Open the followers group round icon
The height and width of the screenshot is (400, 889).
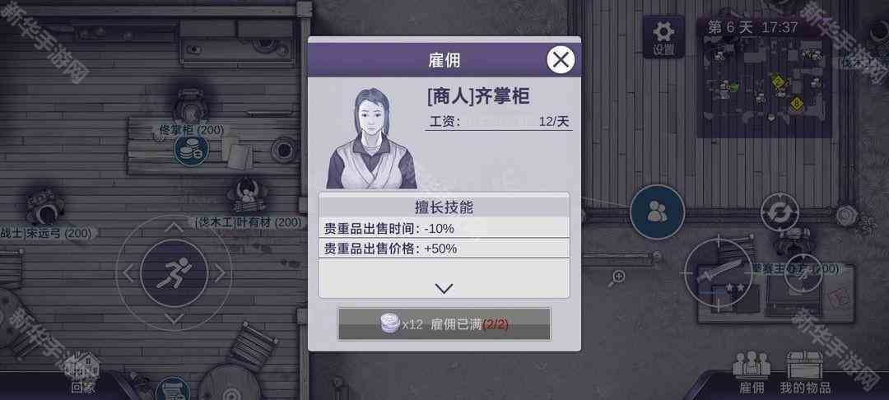[x=657, y=212]
